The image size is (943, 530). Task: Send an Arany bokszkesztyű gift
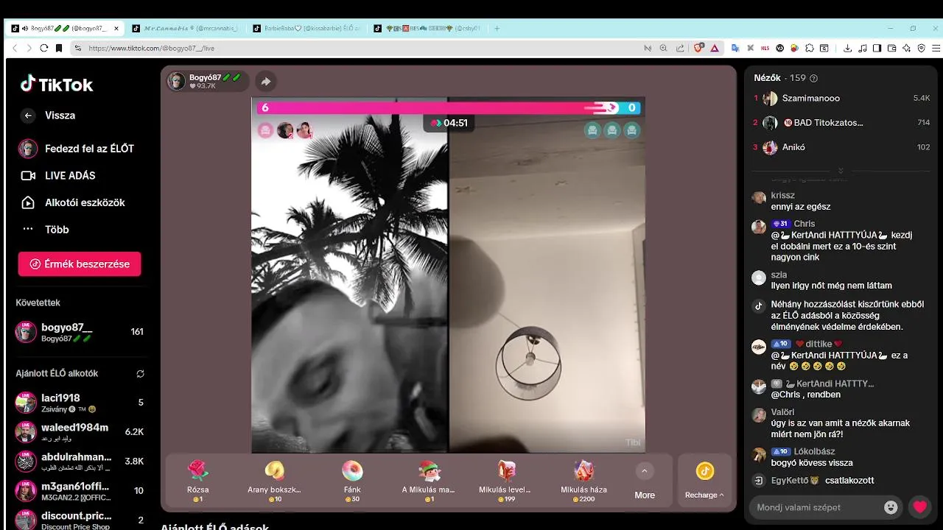(274, 479)
